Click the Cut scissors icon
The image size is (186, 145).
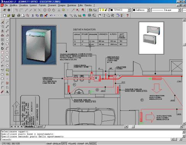click(33, 15)
